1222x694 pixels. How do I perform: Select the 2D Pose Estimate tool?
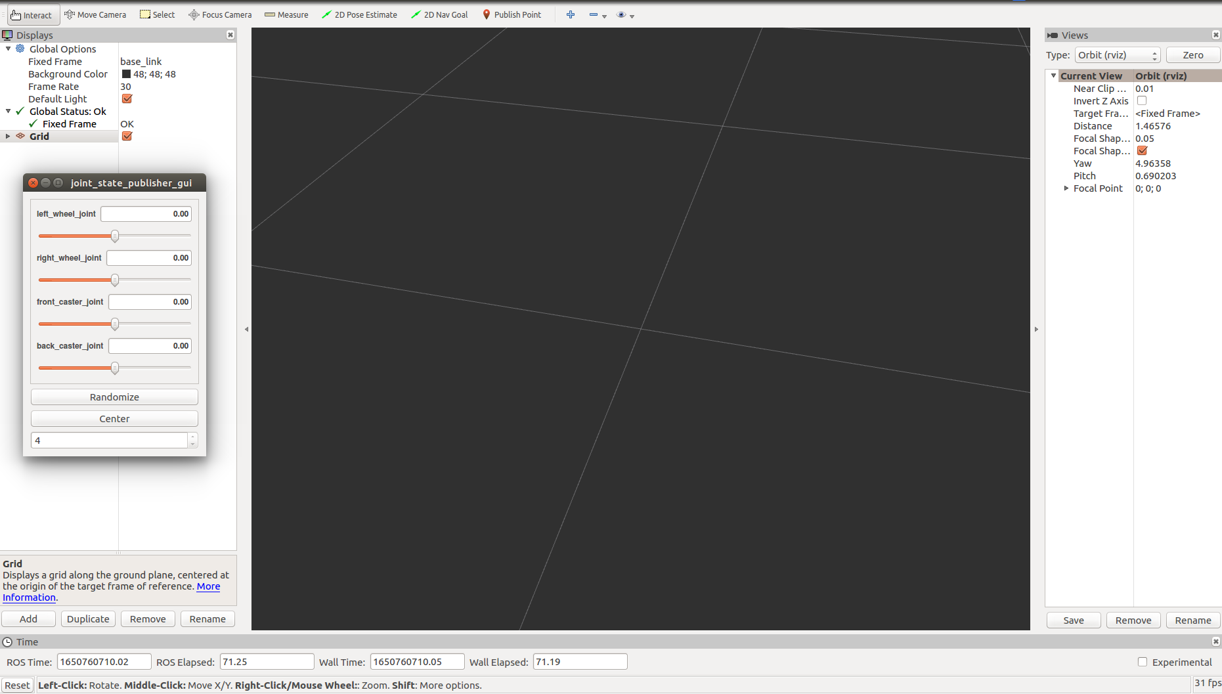coord(359,14)
